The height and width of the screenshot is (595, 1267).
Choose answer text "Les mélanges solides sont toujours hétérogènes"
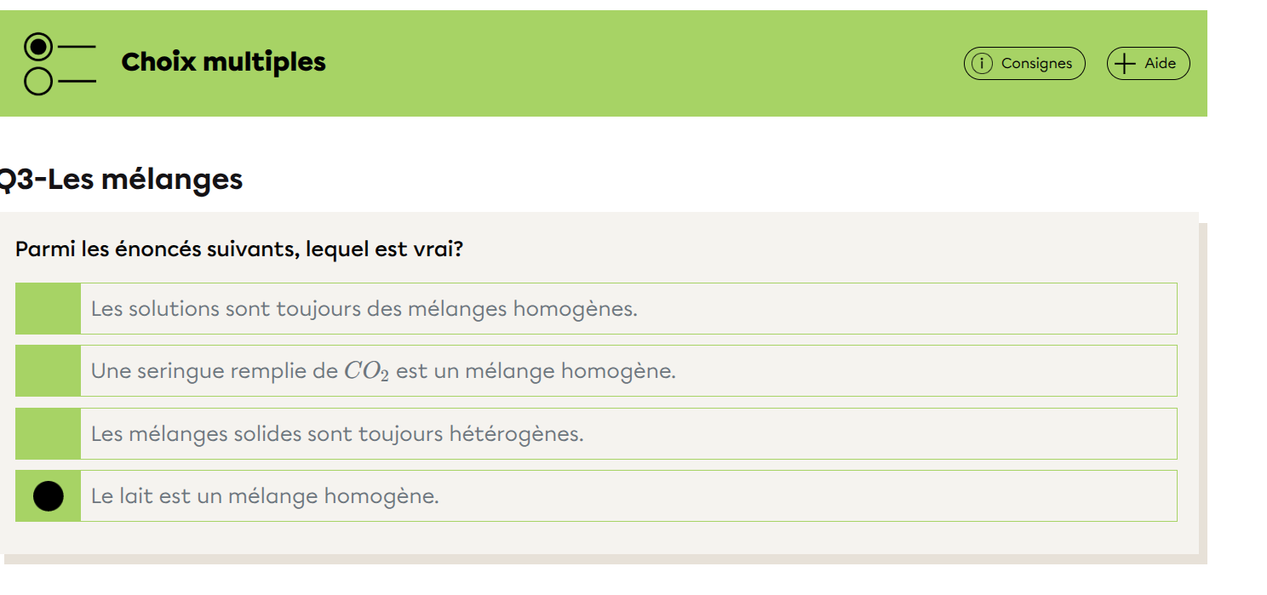[337, 434]
